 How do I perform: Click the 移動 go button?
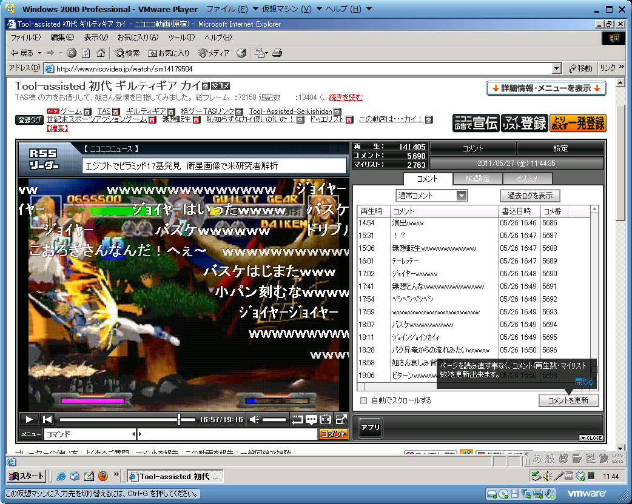coord(580,68)
